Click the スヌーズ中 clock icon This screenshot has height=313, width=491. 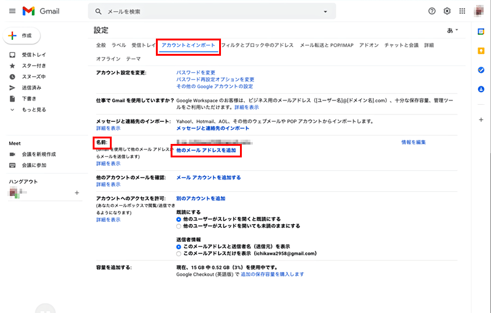[12, 77]
